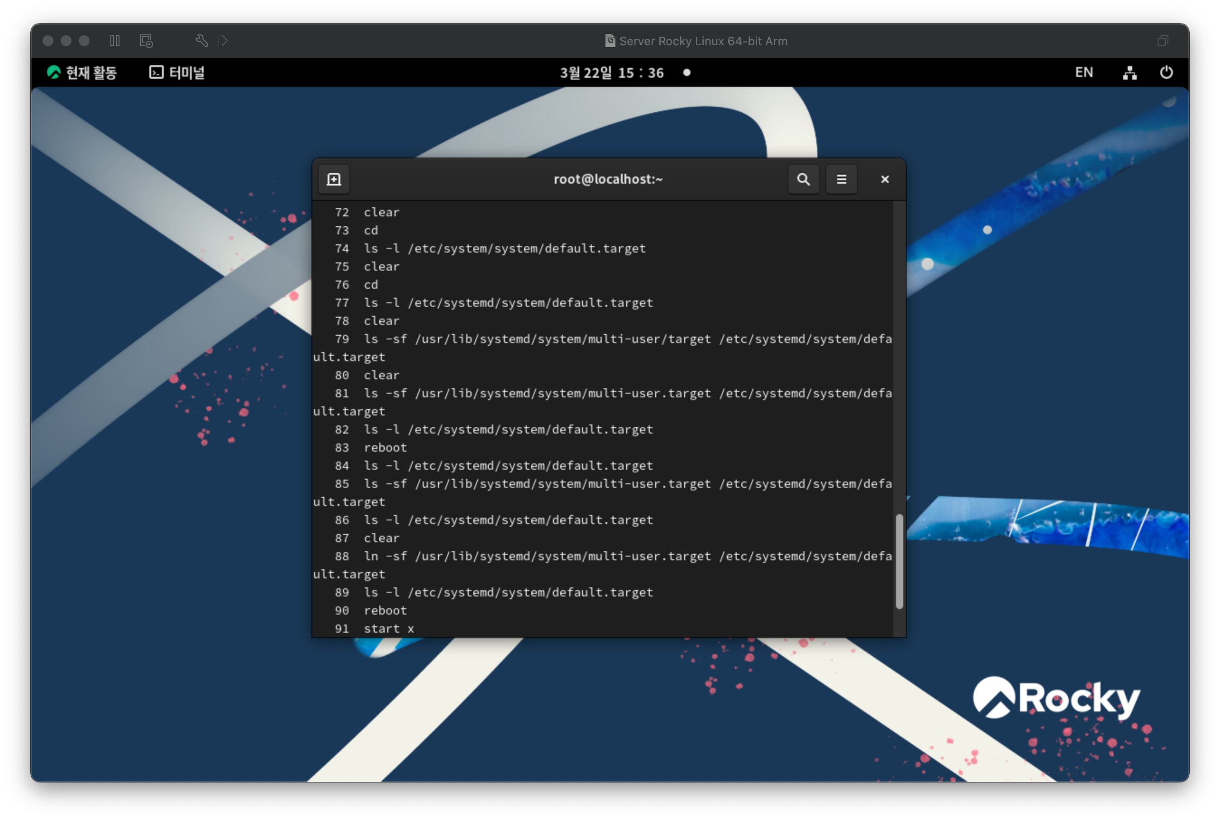
Task: Close the root@localhost terminal window
Action: point(885,179)
